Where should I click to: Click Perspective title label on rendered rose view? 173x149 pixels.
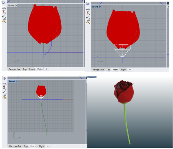point(92,77)
